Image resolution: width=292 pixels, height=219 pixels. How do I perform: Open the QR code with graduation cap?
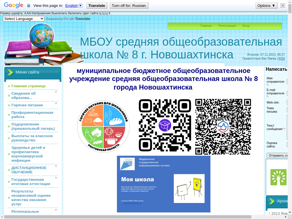(165, 125)
